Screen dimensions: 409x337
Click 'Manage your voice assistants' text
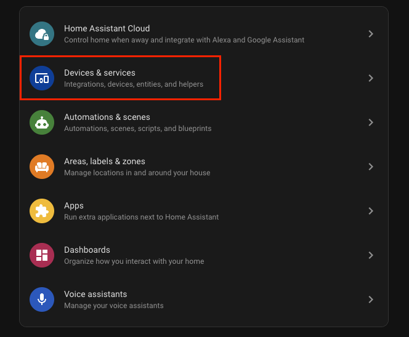114,306
